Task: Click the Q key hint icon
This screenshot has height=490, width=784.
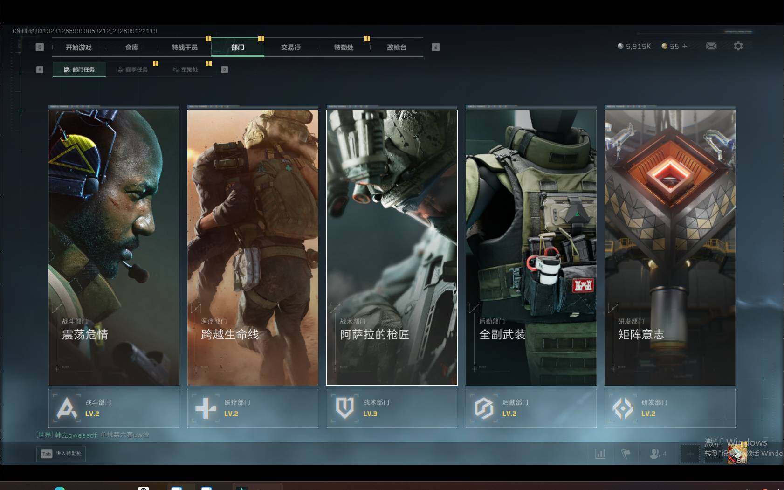Action: 40,47
